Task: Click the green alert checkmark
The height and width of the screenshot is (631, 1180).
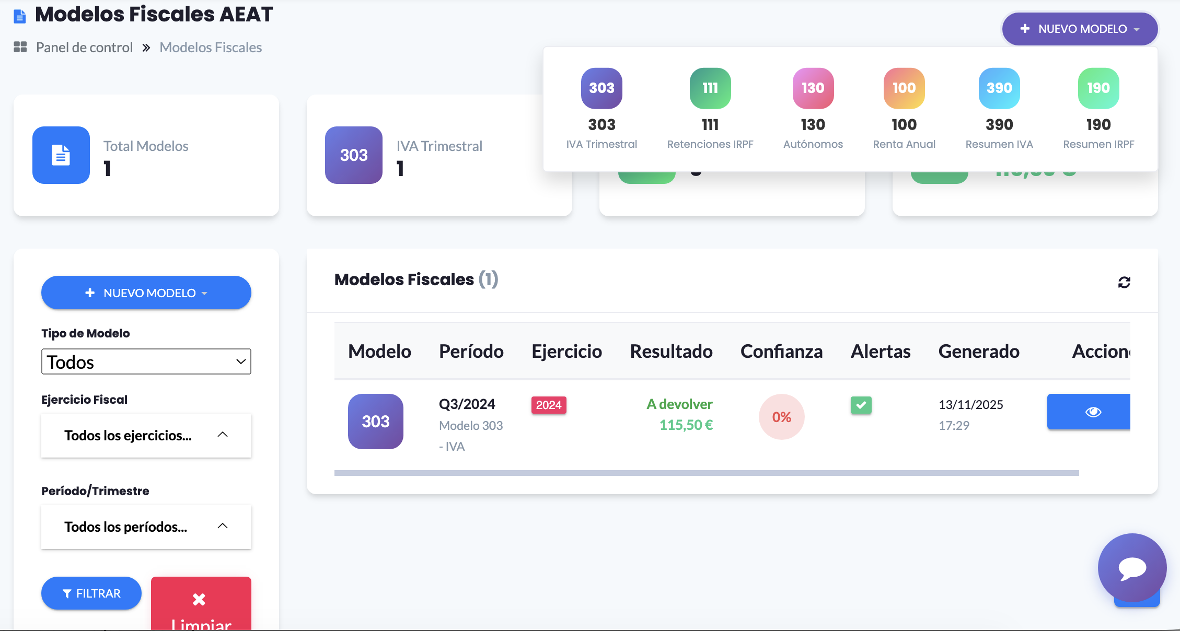Action: pyautogui.click(x=861, y=405)
